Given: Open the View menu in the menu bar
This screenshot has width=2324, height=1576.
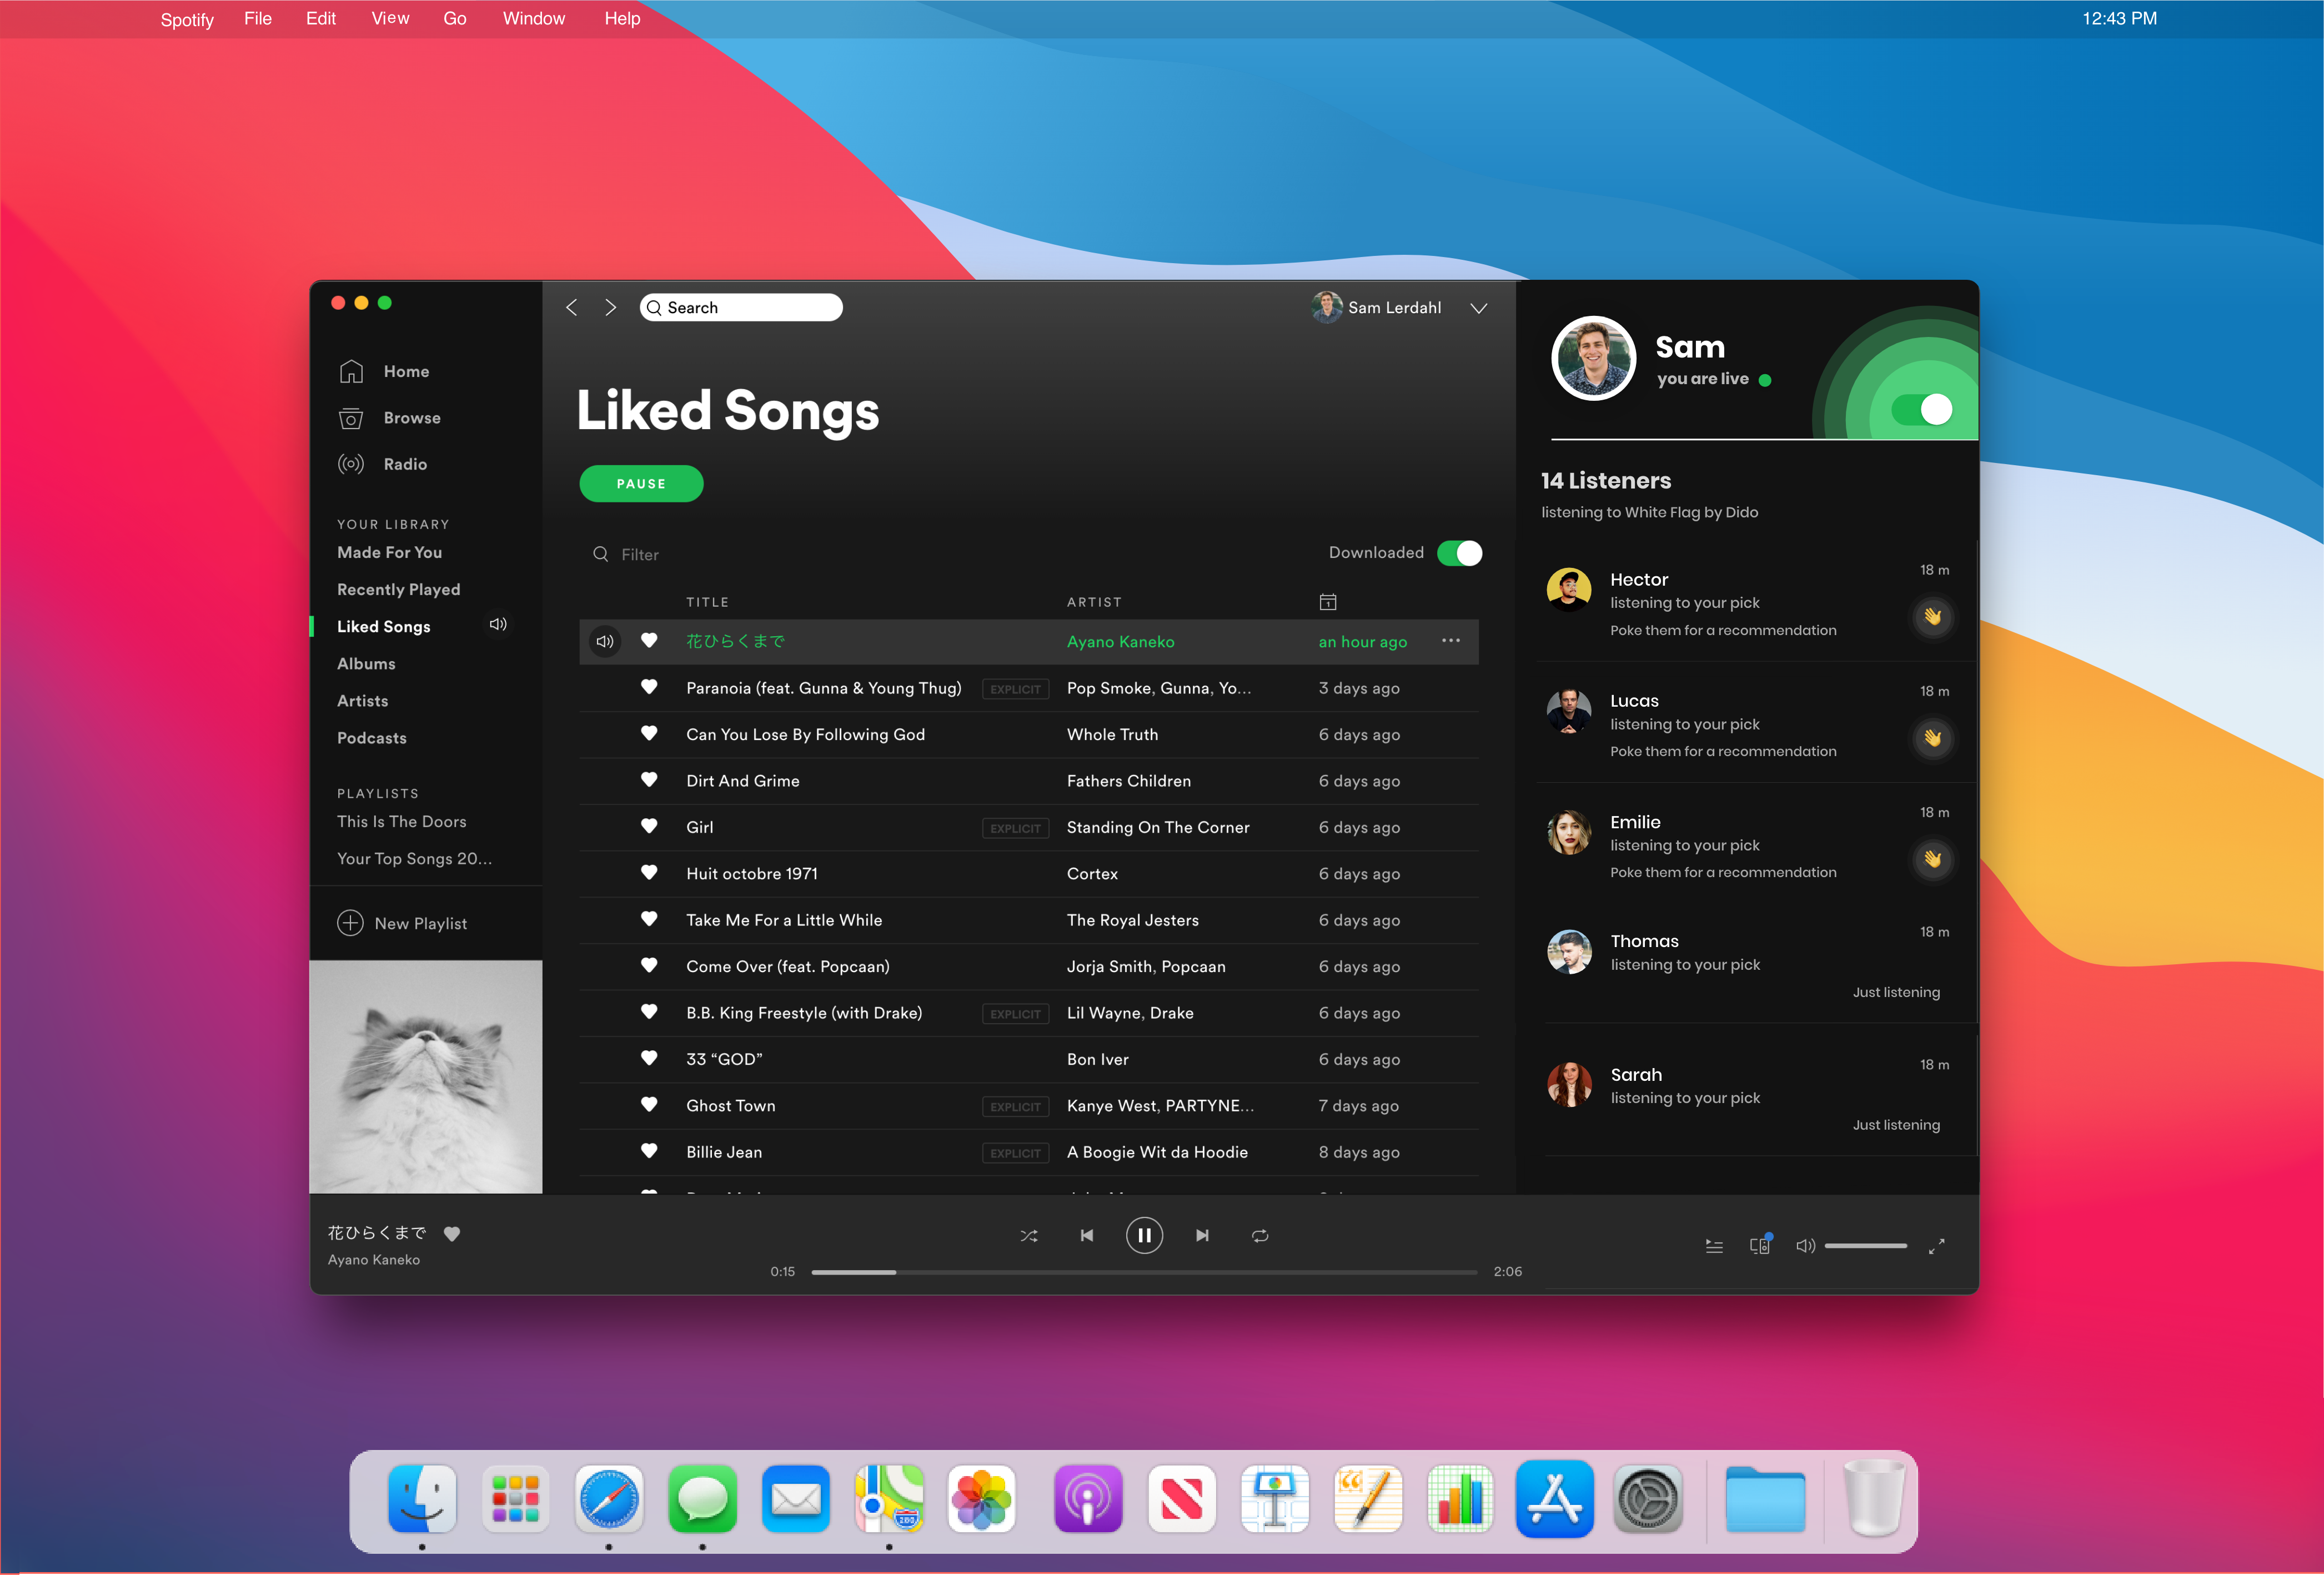Looking at the screenshot, I should (390, 19).
